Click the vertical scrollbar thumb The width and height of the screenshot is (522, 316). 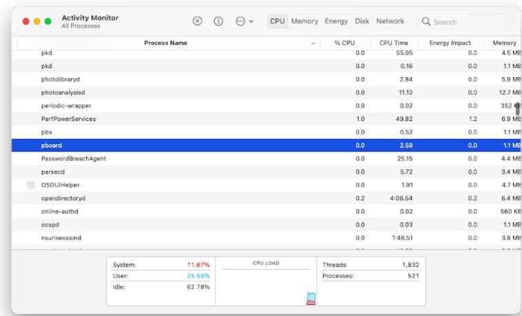(x=518, y=109)
